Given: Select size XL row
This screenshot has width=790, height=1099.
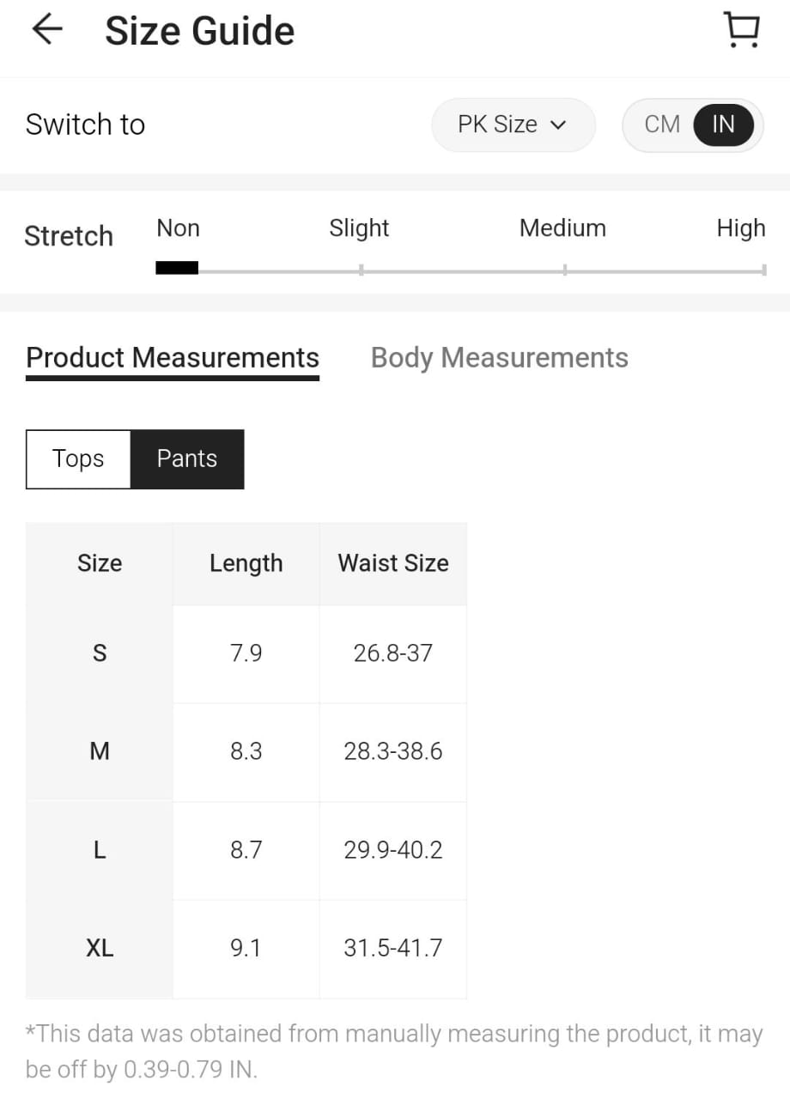Looking at the screenshot, I should (100, 949).
